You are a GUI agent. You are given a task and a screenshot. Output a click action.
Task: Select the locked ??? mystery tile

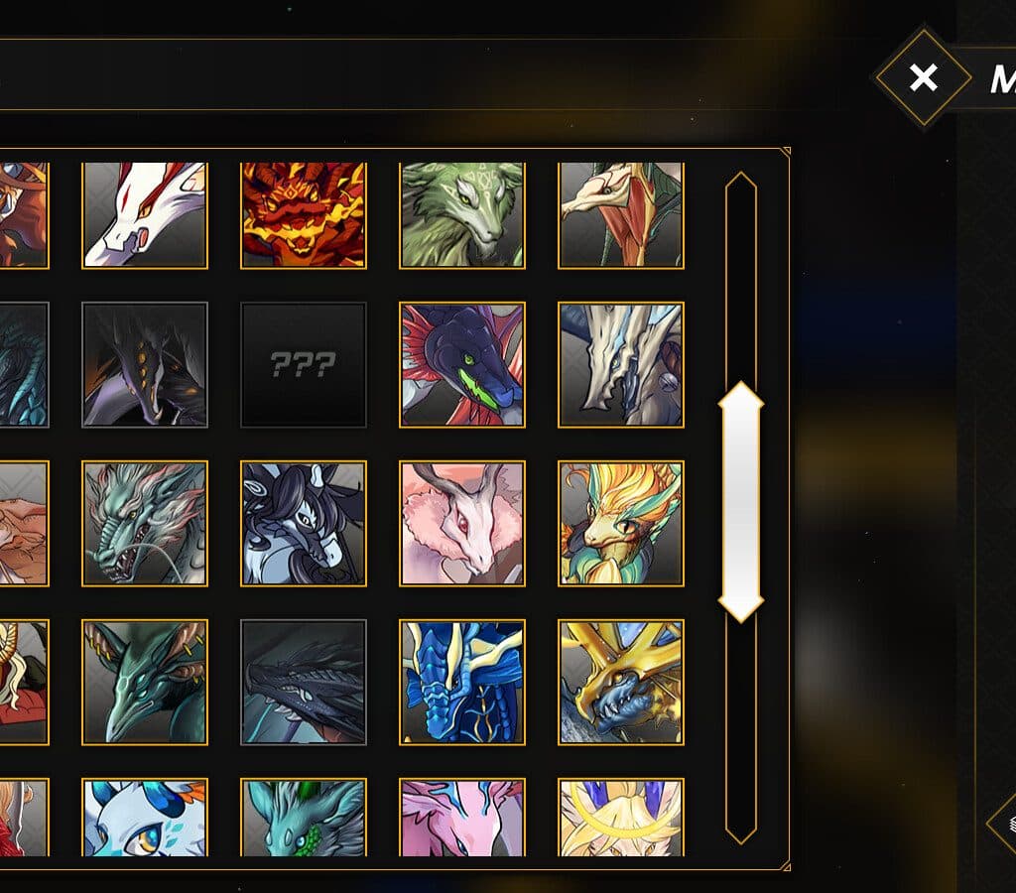304,365
